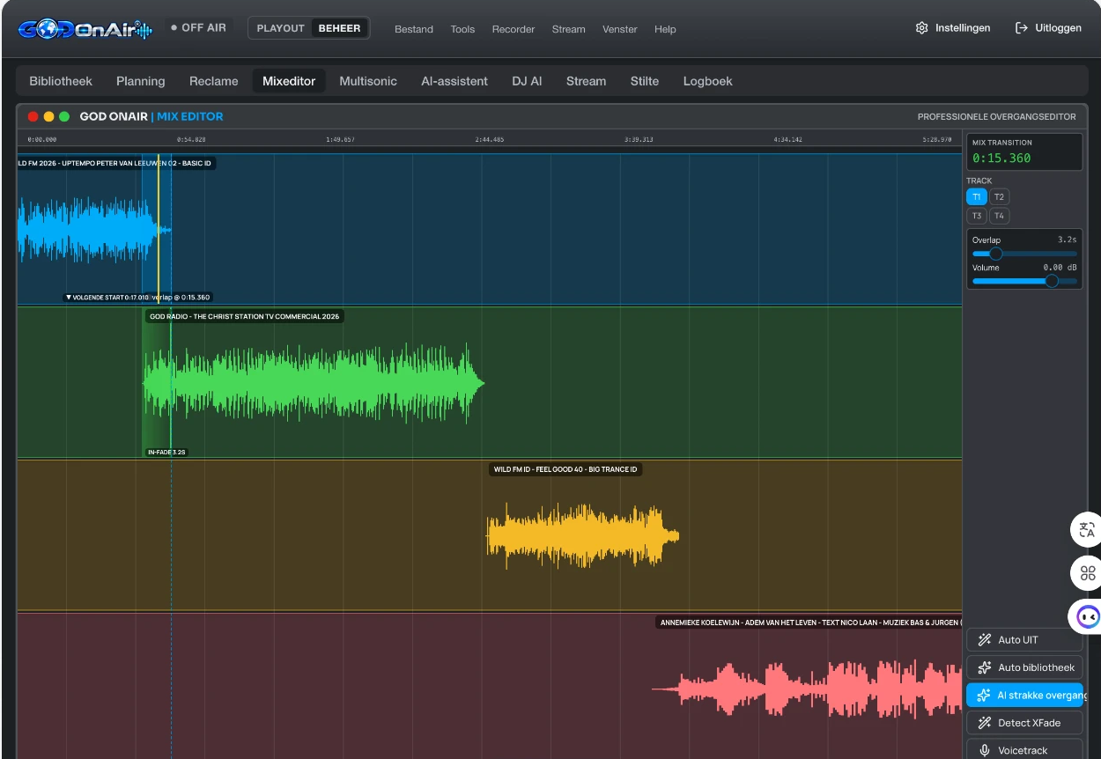Click the green God Radio commercial waveform
The image size is (1101, 759).
pos(313,383)
